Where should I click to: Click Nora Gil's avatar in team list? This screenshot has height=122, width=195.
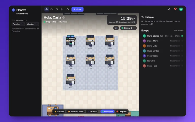(x=144, y=61)
